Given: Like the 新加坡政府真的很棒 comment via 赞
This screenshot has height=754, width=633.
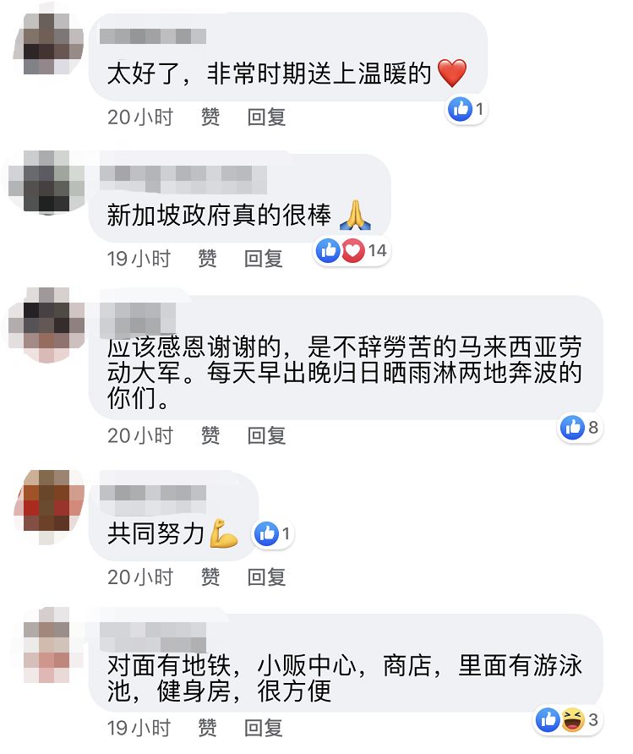Looking at the screenshot, I should pos(207,259).
